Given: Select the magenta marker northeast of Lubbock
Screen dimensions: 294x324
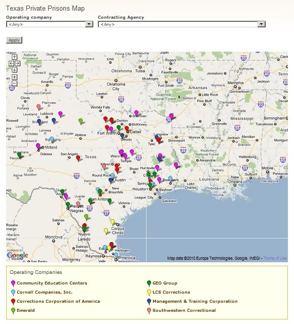Looking at the screenshot, I should [60, 114].
